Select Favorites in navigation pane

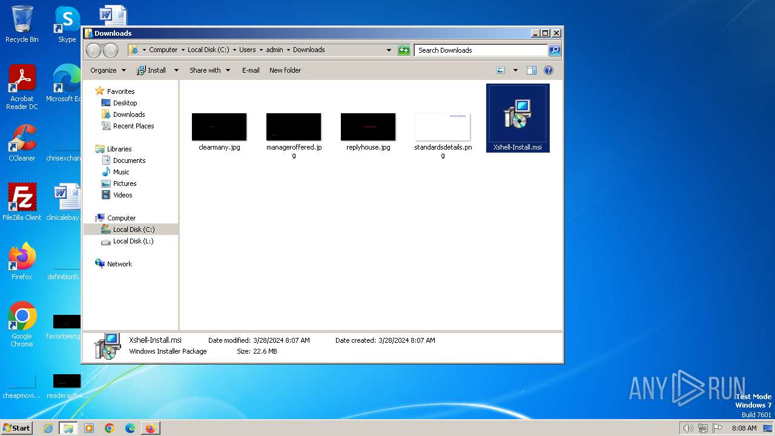(x=120, y=91)
